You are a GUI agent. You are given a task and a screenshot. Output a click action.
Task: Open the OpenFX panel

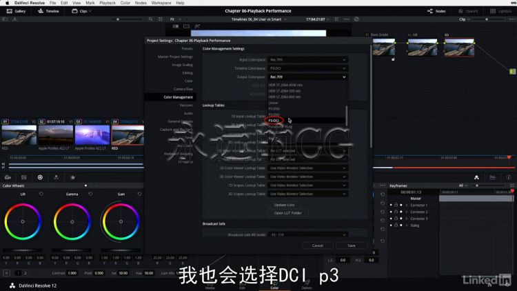click(x=468, y=11)
